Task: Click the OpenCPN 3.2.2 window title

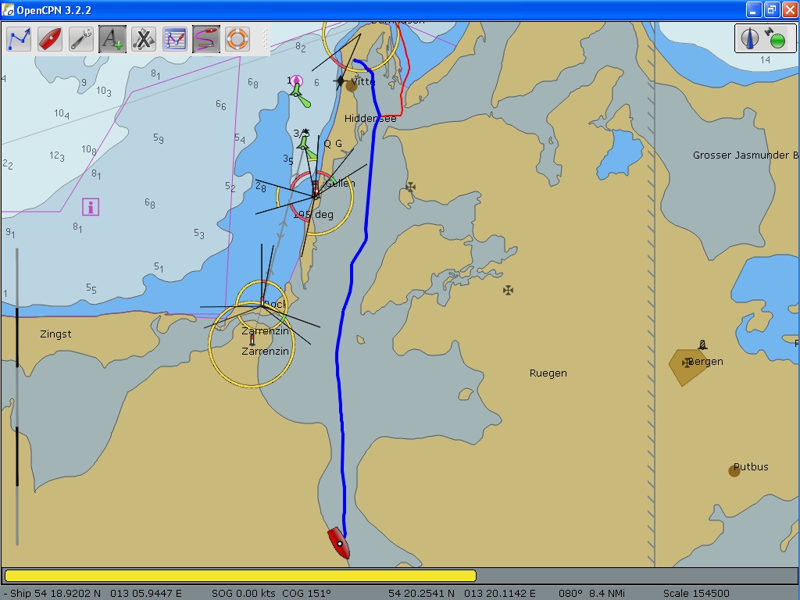Action: (x=54, y=10)
